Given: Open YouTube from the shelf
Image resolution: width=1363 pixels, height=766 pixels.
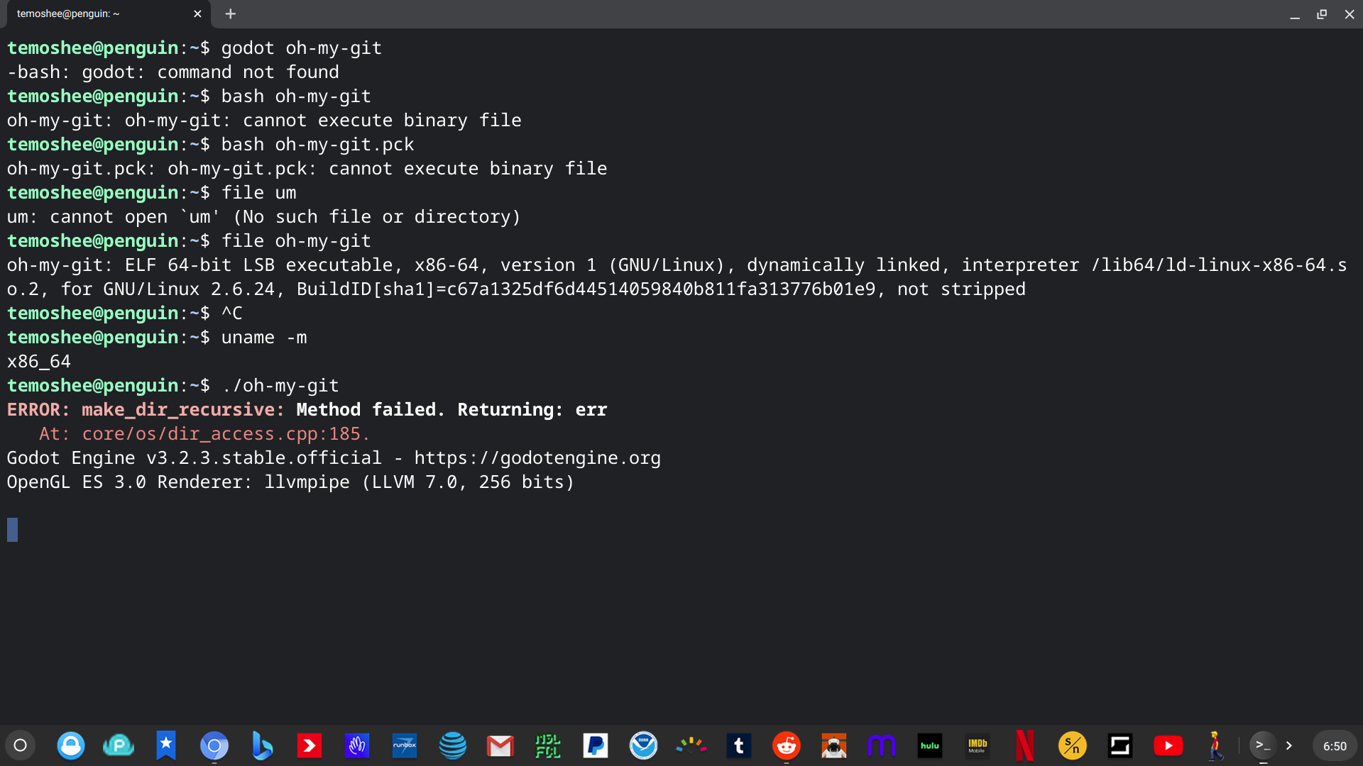Looking at the screenshot, I should pos(1168,745).
